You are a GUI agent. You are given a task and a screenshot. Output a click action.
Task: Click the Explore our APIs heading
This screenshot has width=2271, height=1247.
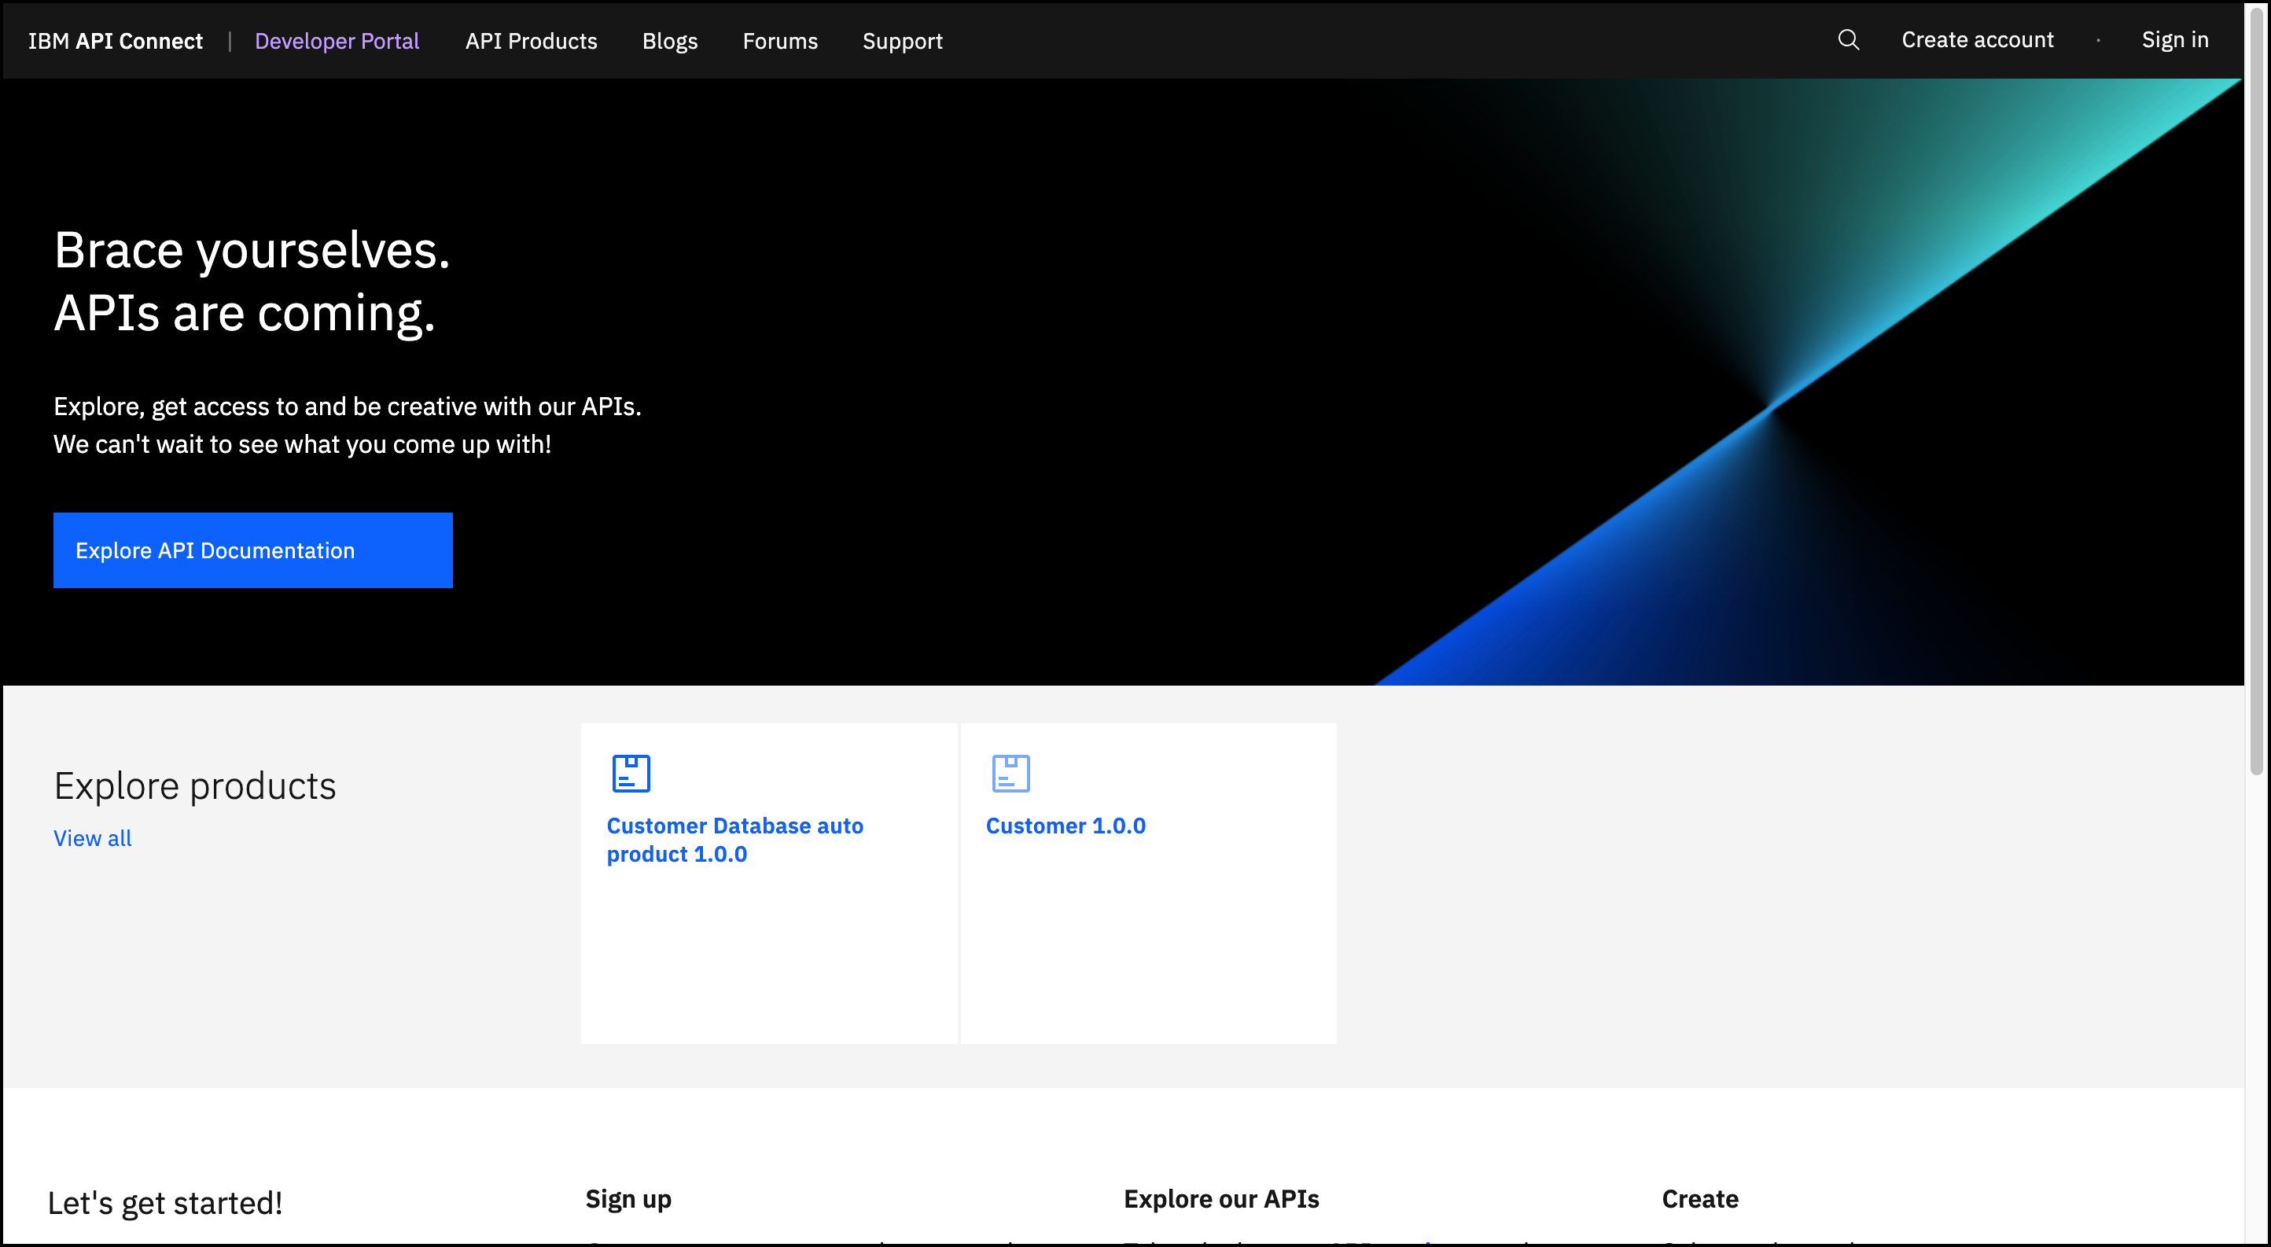(x=1220, y=1198)
